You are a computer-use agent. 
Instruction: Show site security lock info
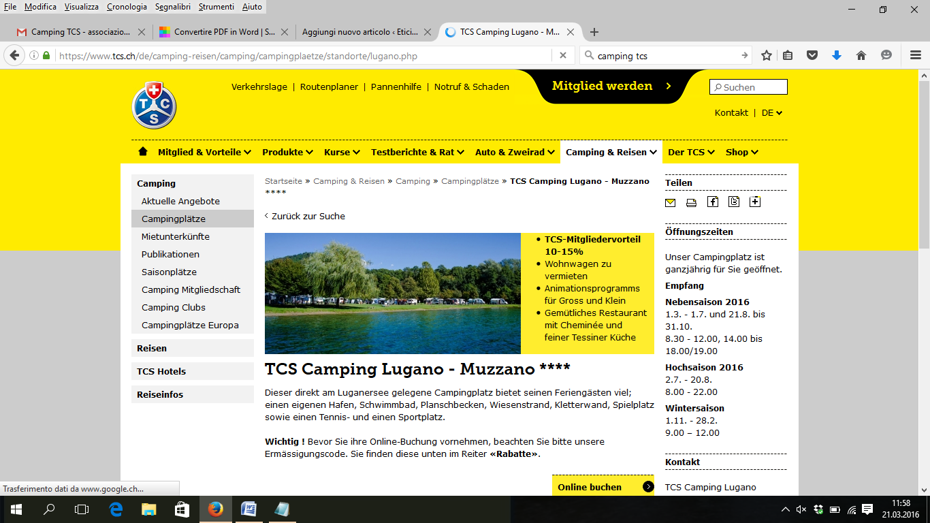[46, 56]
